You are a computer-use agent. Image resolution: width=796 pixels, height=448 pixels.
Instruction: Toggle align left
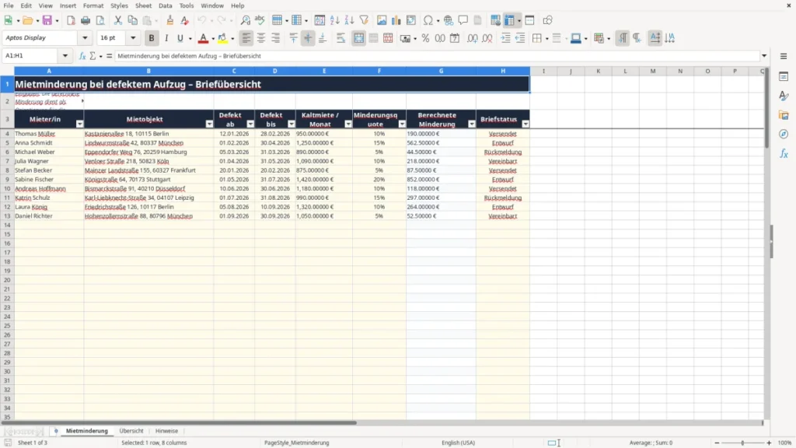[x=246, y=38]
